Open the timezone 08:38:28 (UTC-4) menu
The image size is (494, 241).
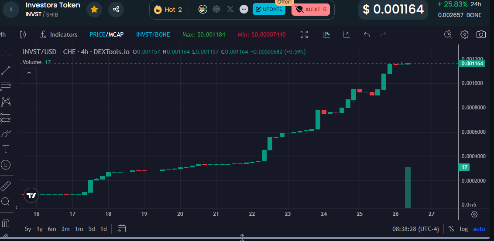415,229
